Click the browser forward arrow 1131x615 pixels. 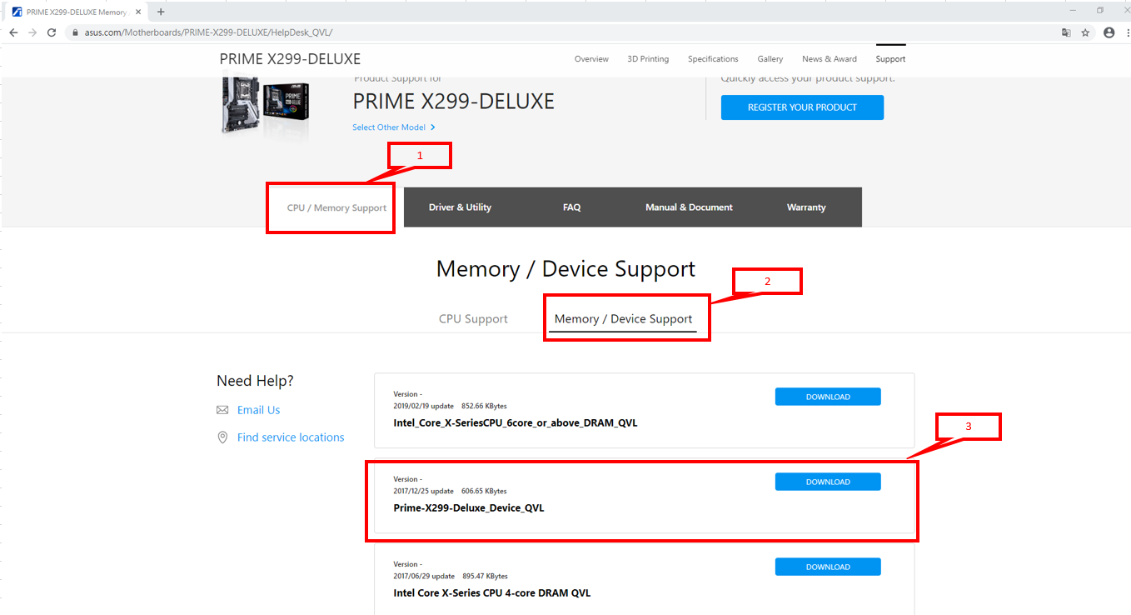[x=32, y=32]
